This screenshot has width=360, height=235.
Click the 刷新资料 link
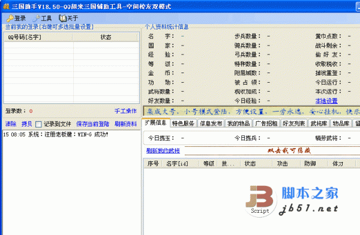(125, 124)
